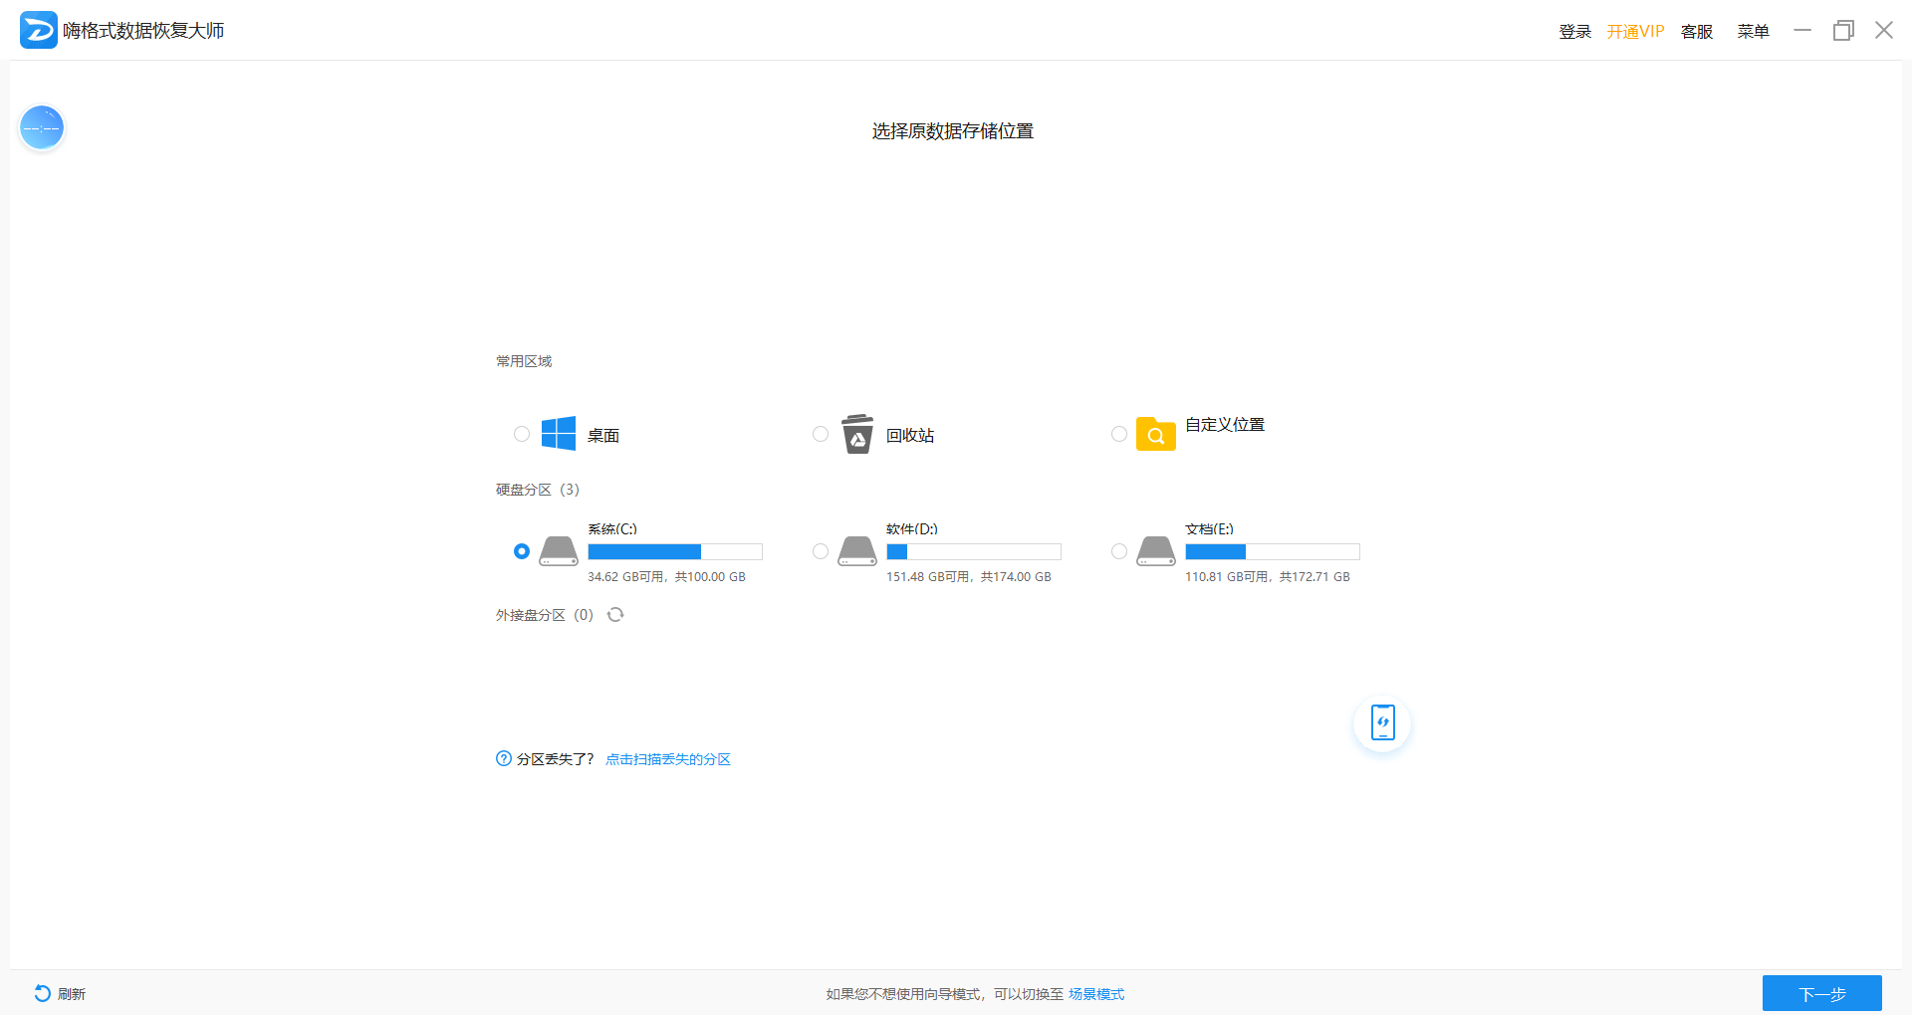Click 场景模式 to switch modes
The width and height of the screenshot is (1912, 1015).
tap(1095, 993)
